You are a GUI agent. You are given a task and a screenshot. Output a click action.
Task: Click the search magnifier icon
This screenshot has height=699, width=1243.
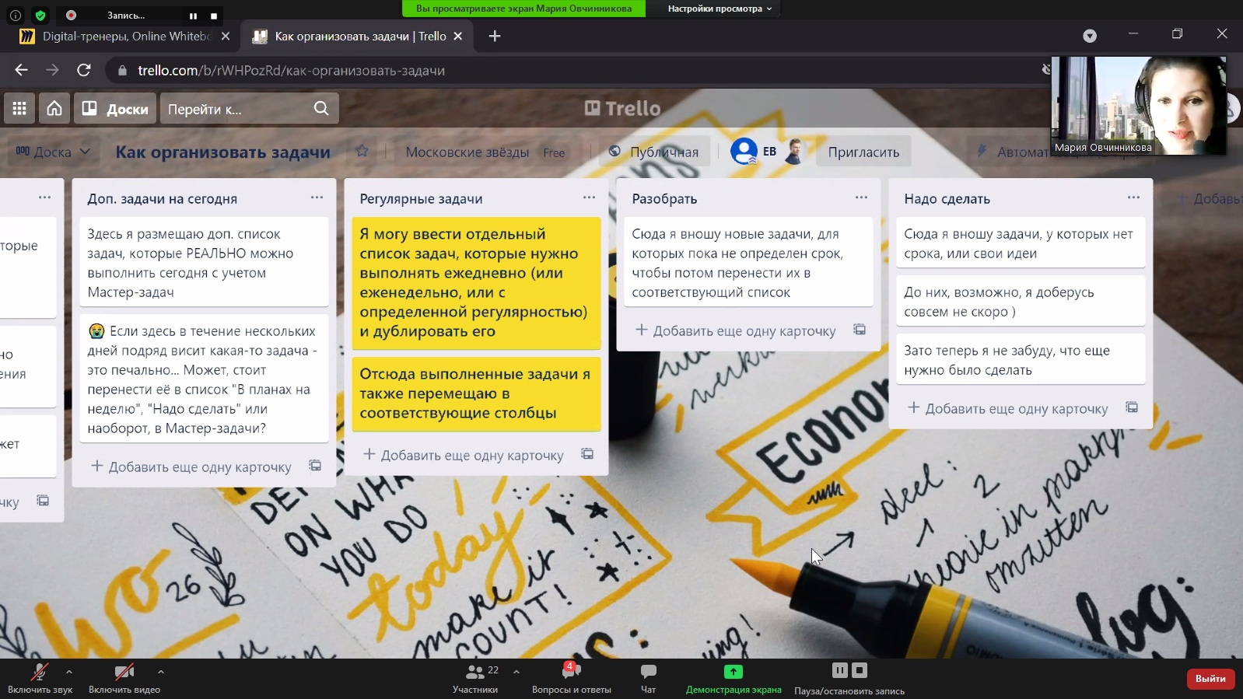[x=321, y=109]
